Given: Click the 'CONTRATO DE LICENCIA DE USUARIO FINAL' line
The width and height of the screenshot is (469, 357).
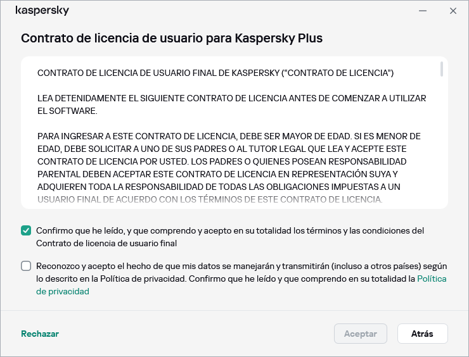Looking at the screenshot, I should pos(215,73).
